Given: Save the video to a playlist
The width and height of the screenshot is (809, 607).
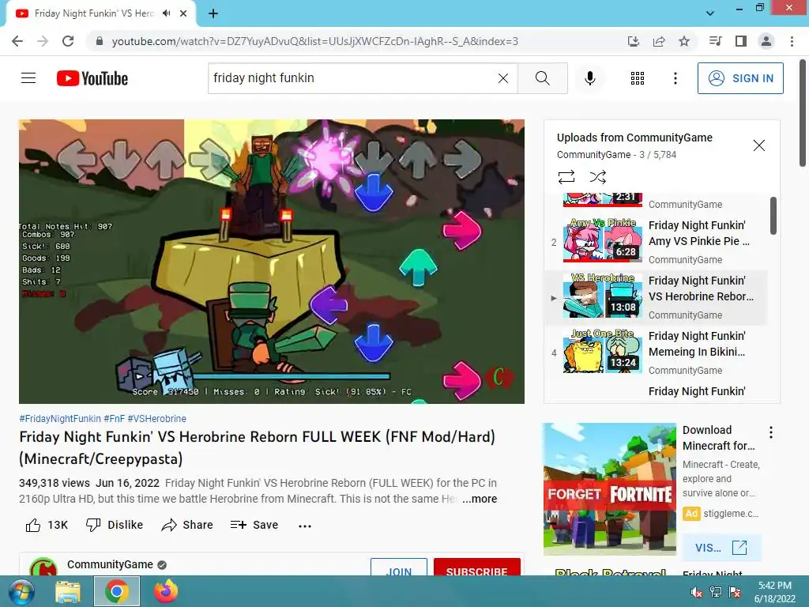Looking at the screenshot, I should click(x=254, y=525).
